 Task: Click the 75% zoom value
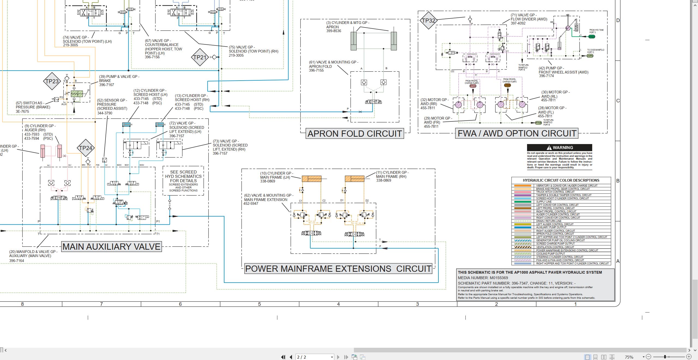(629, 357)
